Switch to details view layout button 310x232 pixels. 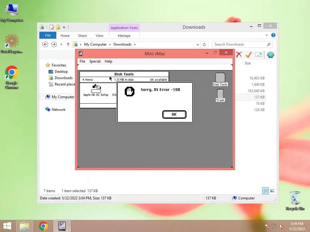265,191
